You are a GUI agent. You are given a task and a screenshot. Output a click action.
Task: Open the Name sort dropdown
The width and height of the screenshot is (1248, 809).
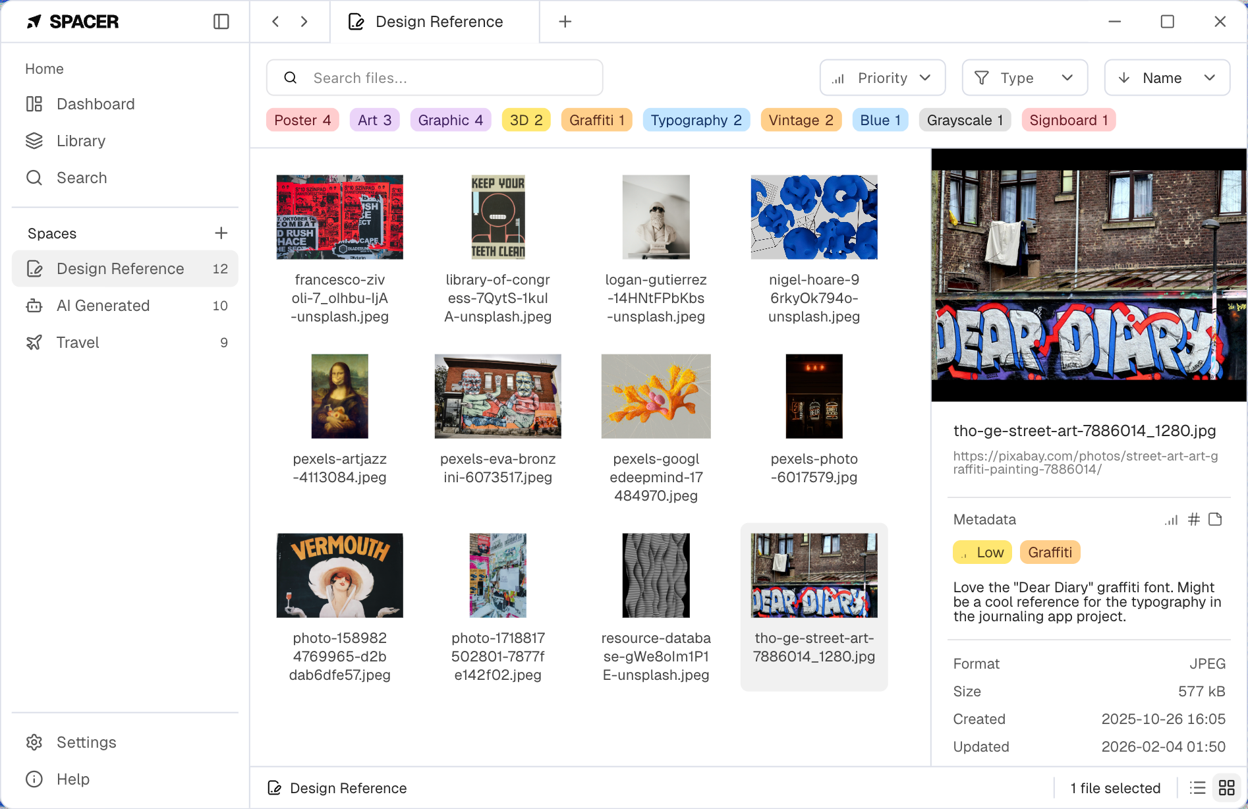coord(1166,78)
